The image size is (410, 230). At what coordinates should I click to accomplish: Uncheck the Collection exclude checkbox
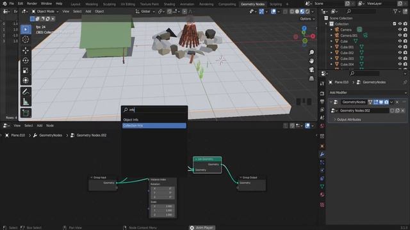coord(395,24)
